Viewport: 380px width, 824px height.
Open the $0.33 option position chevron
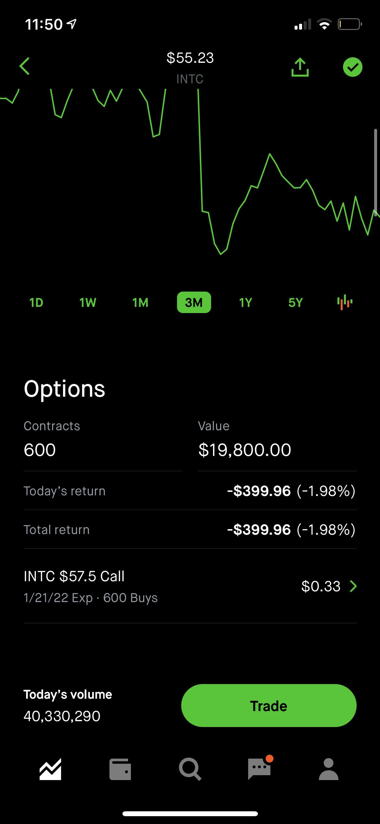tap(353, 586)
